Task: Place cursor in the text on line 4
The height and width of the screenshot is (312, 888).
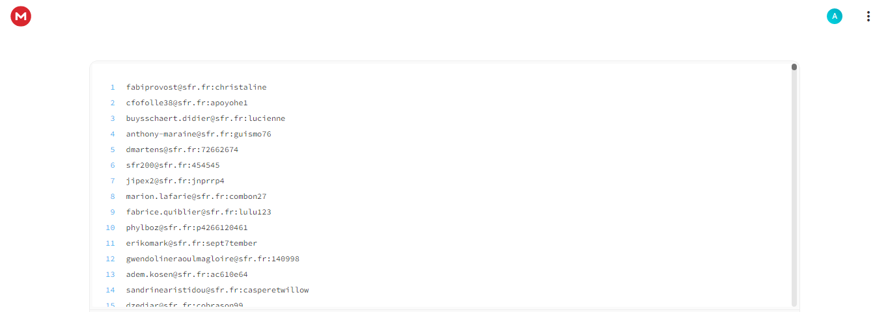Action: point(199,134)
